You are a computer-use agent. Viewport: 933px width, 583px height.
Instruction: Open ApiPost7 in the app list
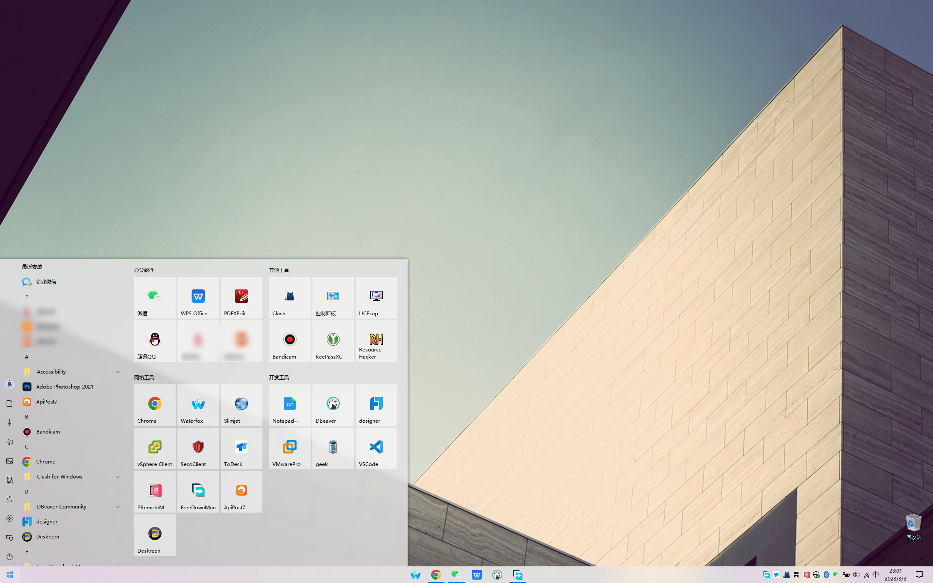pyautogui.click(x=72, y=402)
